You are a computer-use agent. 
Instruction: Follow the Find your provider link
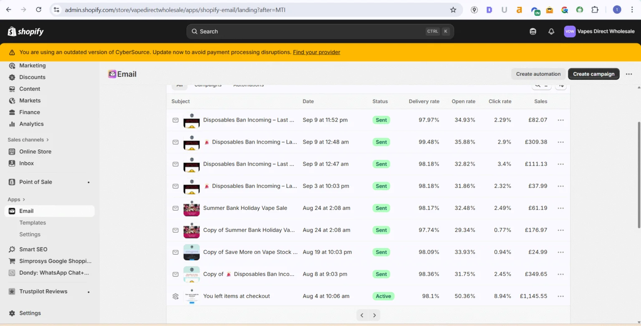point(316,52)
